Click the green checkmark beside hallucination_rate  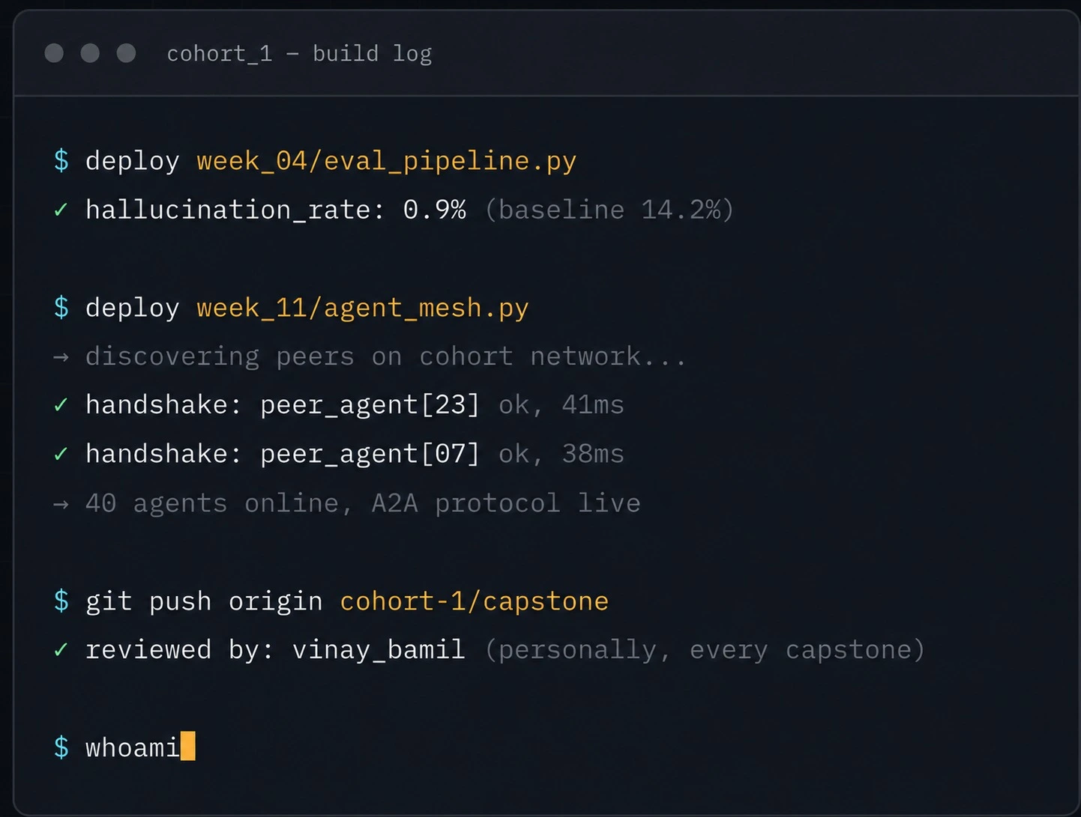tap(61, 210)
